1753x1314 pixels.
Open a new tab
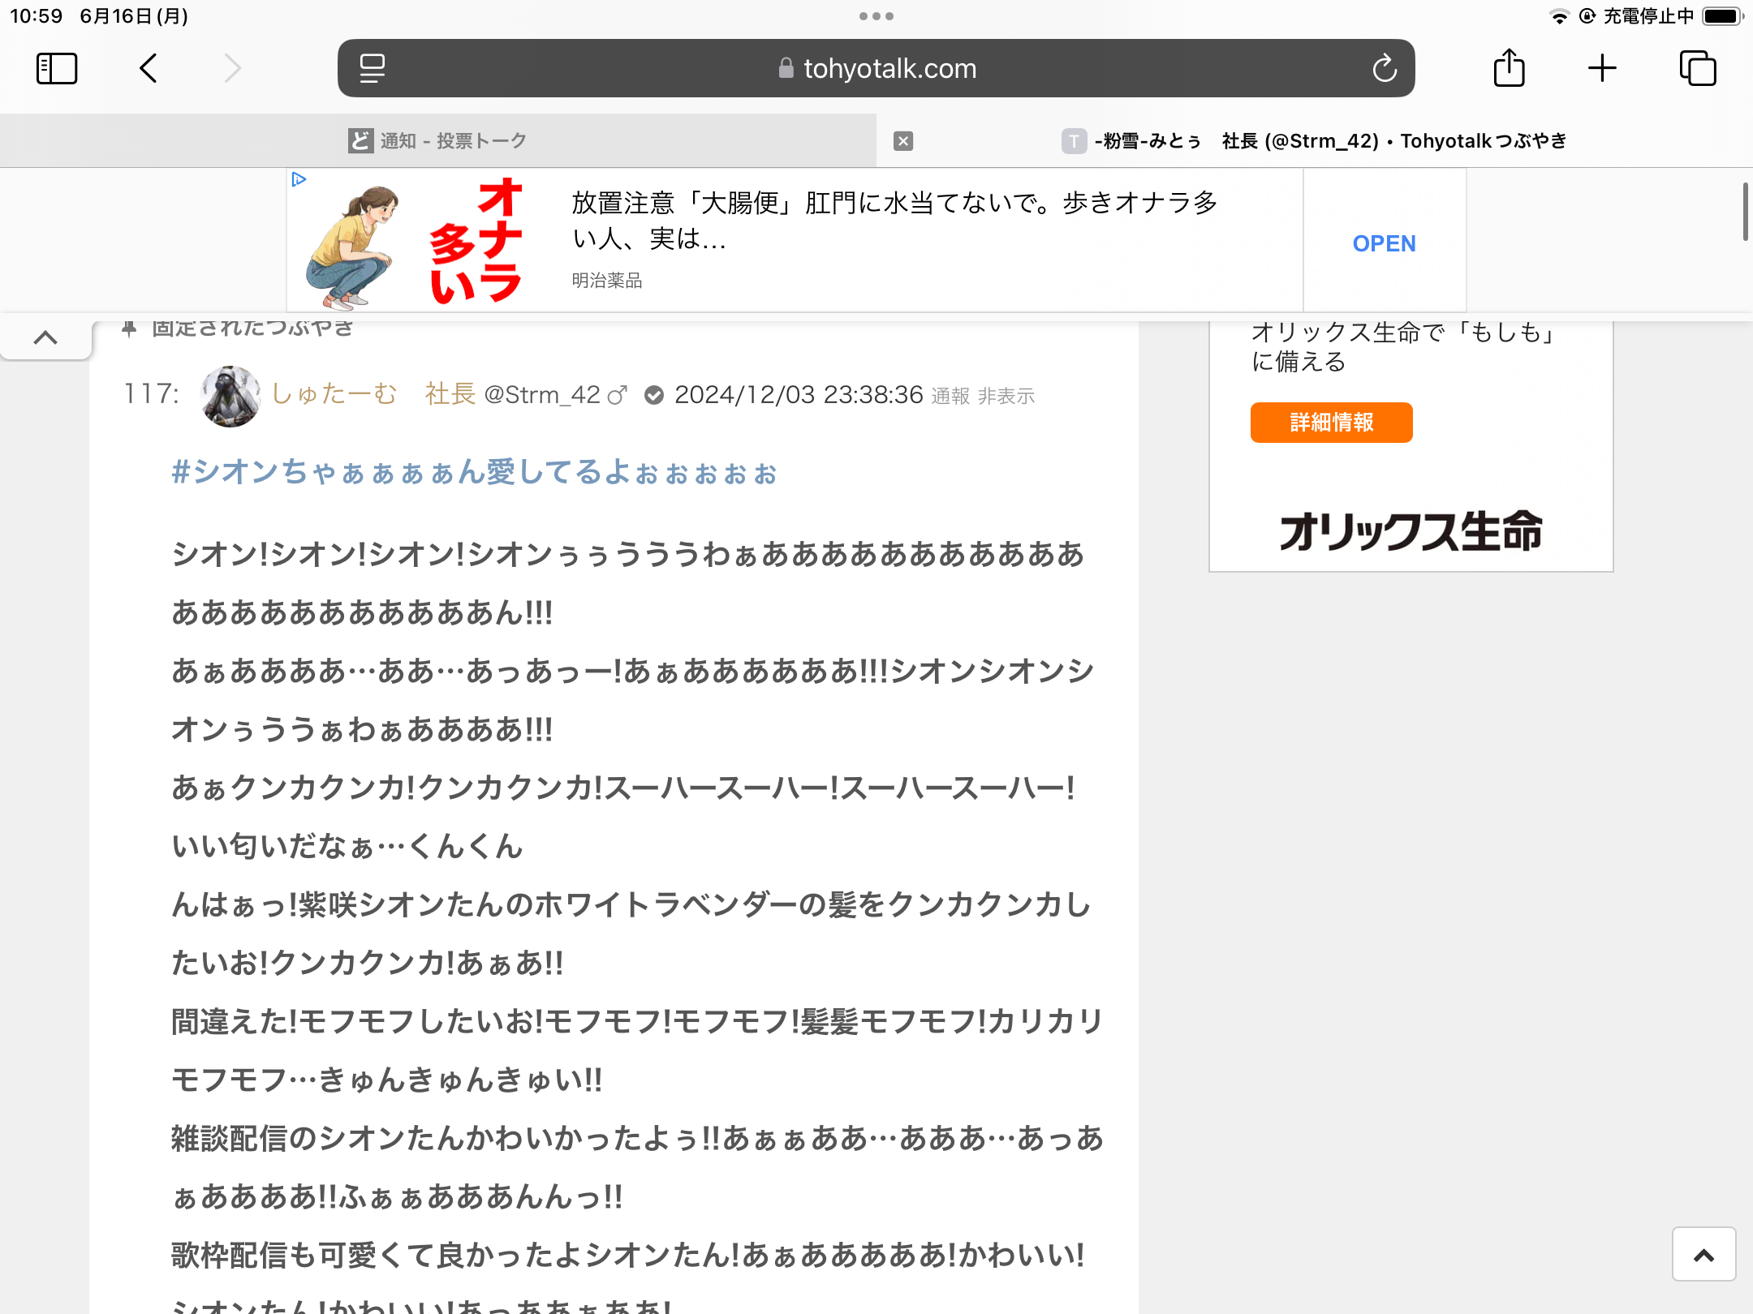1602,68
